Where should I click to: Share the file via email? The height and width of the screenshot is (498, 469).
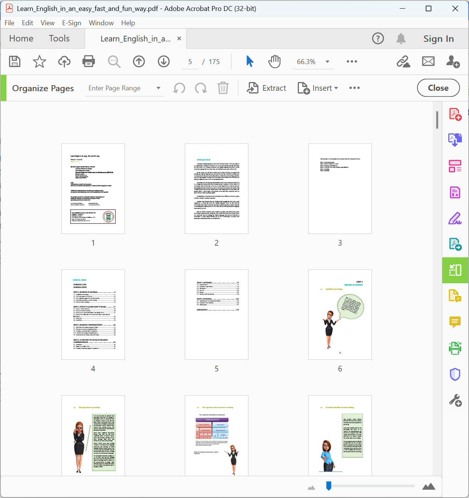428,61
